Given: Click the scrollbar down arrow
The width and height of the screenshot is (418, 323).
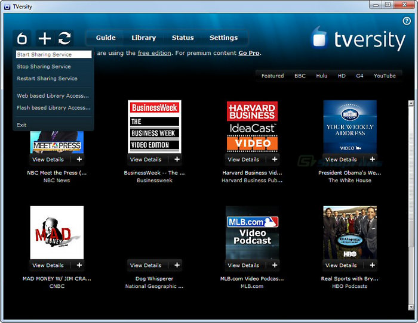Looking at the screenshot, I should tap(411, 308).
